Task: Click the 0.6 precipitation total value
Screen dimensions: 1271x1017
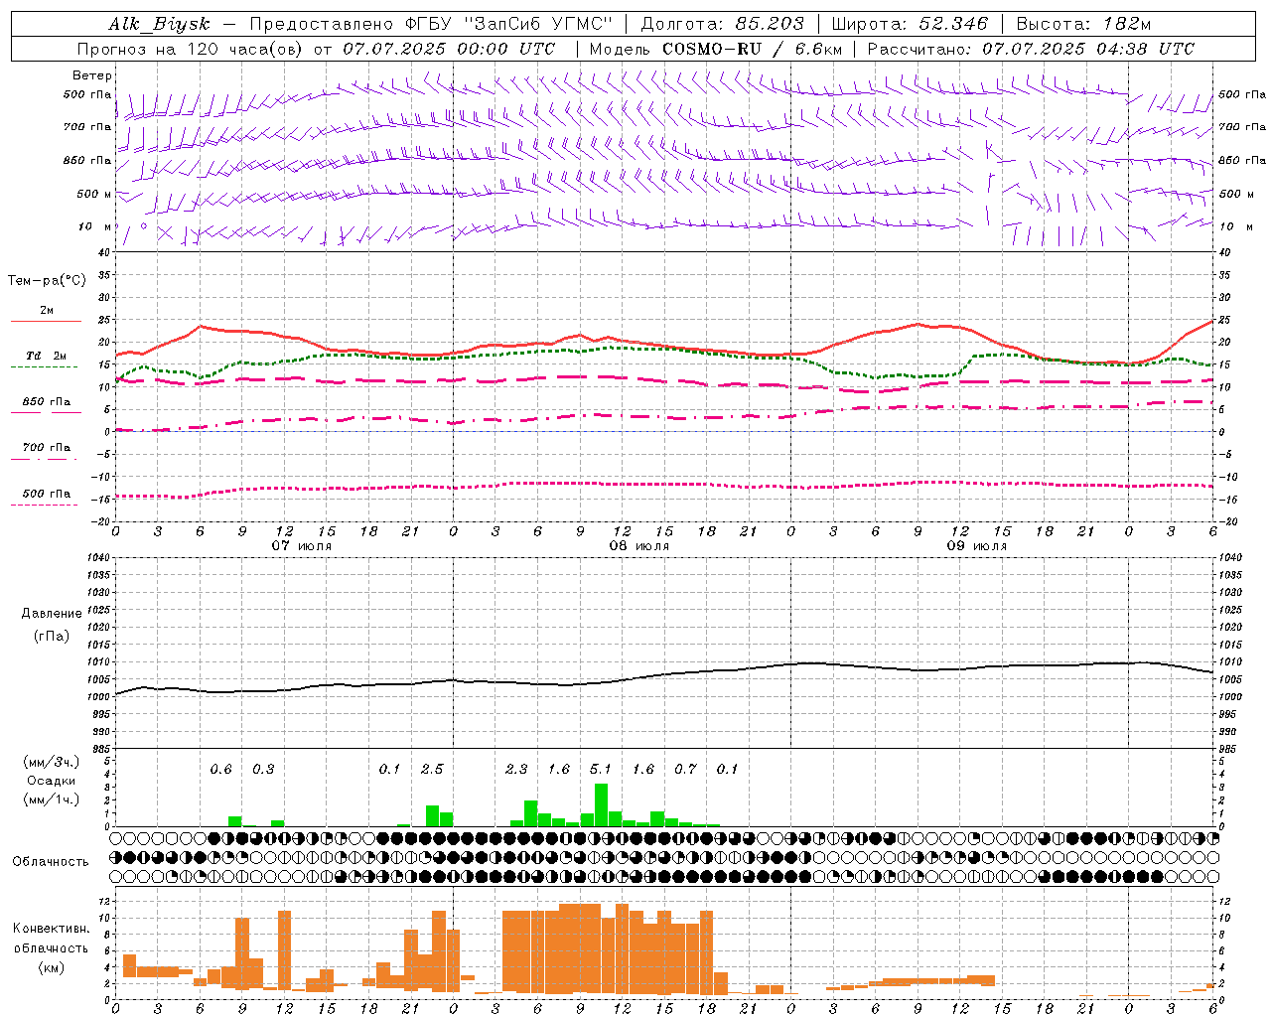Action: tap(220, 769)
